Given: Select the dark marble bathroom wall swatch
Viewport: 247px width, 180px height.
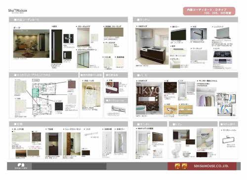Looking at the screenshot, I should (x=170, y=88).
